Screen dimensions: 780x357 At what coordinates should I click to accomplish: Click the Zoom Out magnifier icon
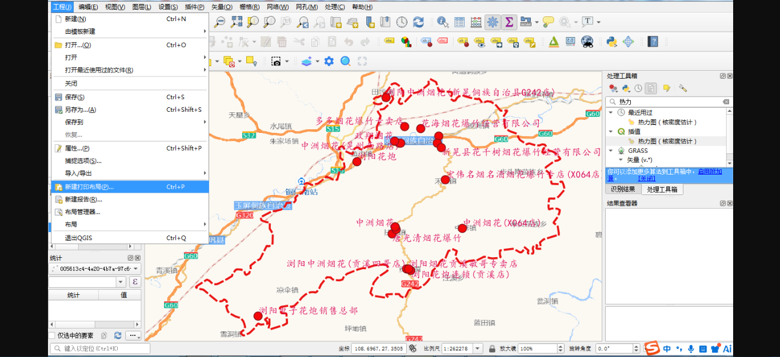pyautogui.click(x=219, y=22)
